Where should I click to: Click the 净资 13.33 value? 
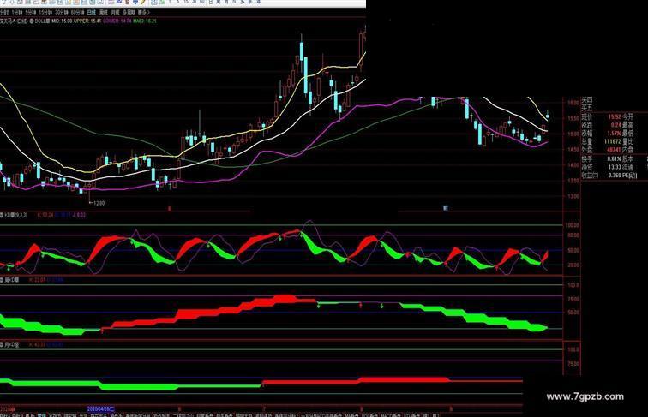coord(615,167)
